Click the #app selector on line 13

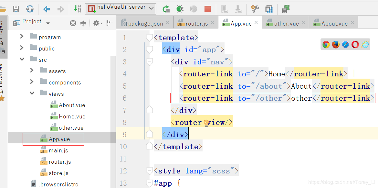point(163,183)
